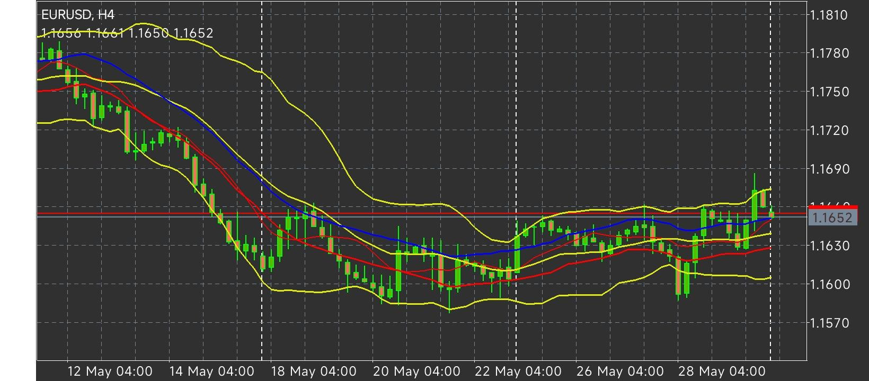Viewport: 869px width, 381px height.
Task: Click the 18 May 04:00 time label
Action: click(x=314, y=371)
